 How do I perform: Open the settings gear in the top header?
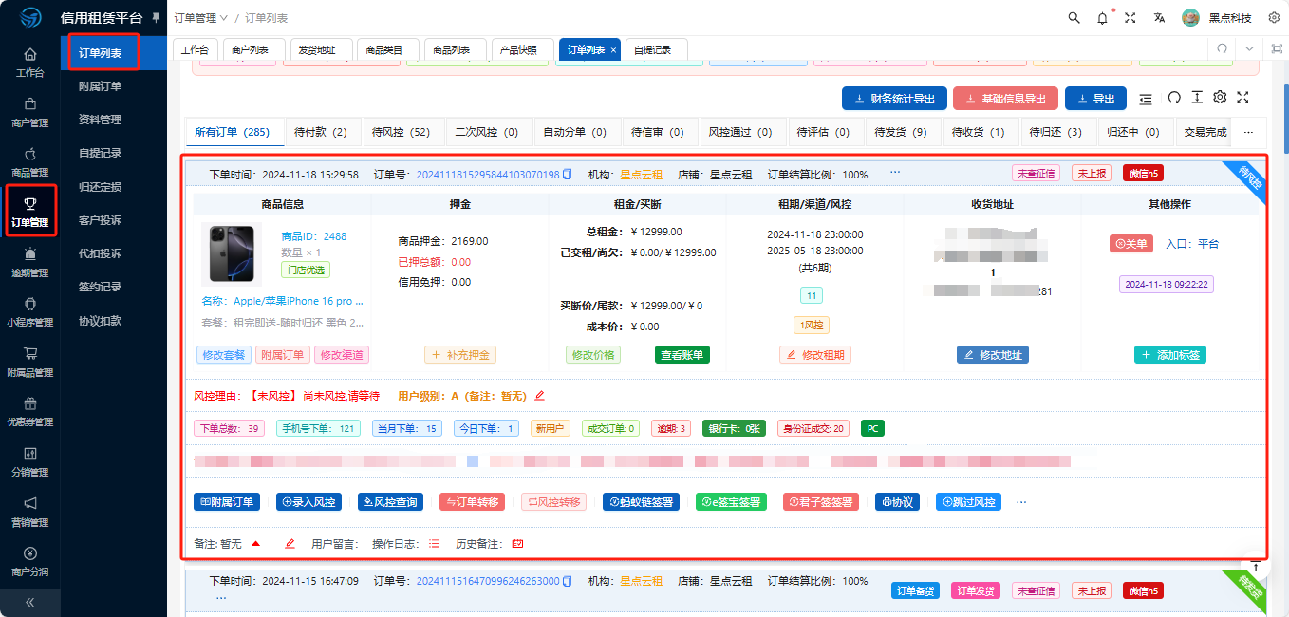[1274, 18]
